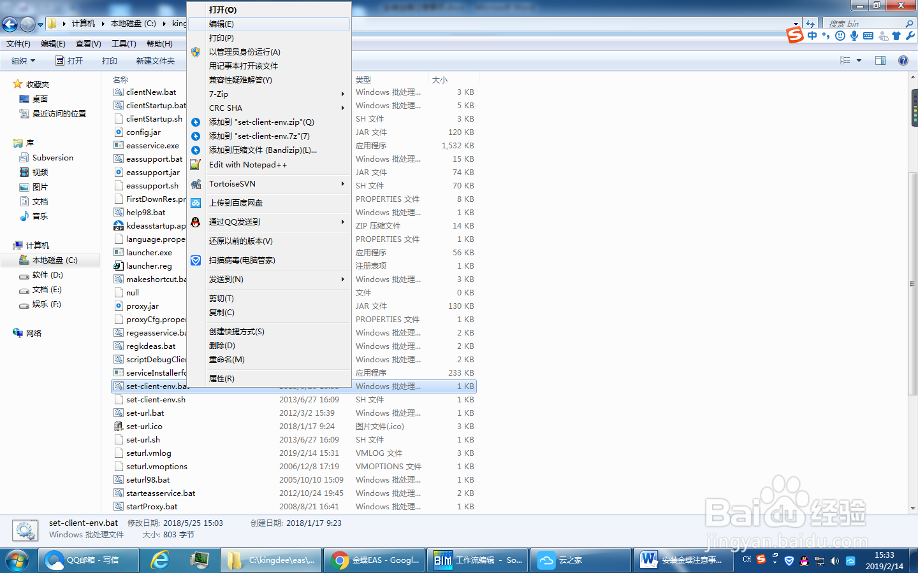Click the Sogou microphone voice input icon
Viewport: 918px width, 573px height.
coord(854,36)
